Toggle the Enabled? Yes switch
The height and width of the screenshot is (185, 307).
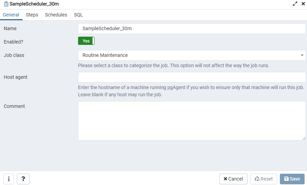(86, 41)
